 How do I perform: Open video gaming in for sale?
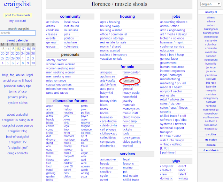132,142
